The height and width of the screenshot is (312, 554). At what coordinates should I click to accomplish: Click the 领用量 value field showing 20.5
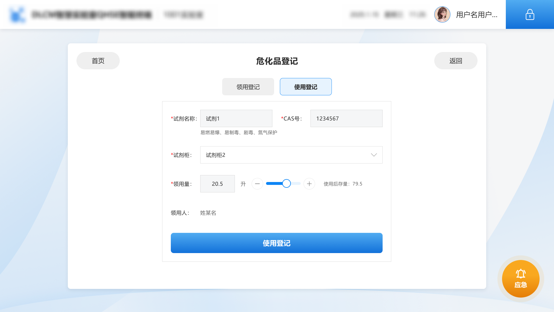click(x=217, y=183)
